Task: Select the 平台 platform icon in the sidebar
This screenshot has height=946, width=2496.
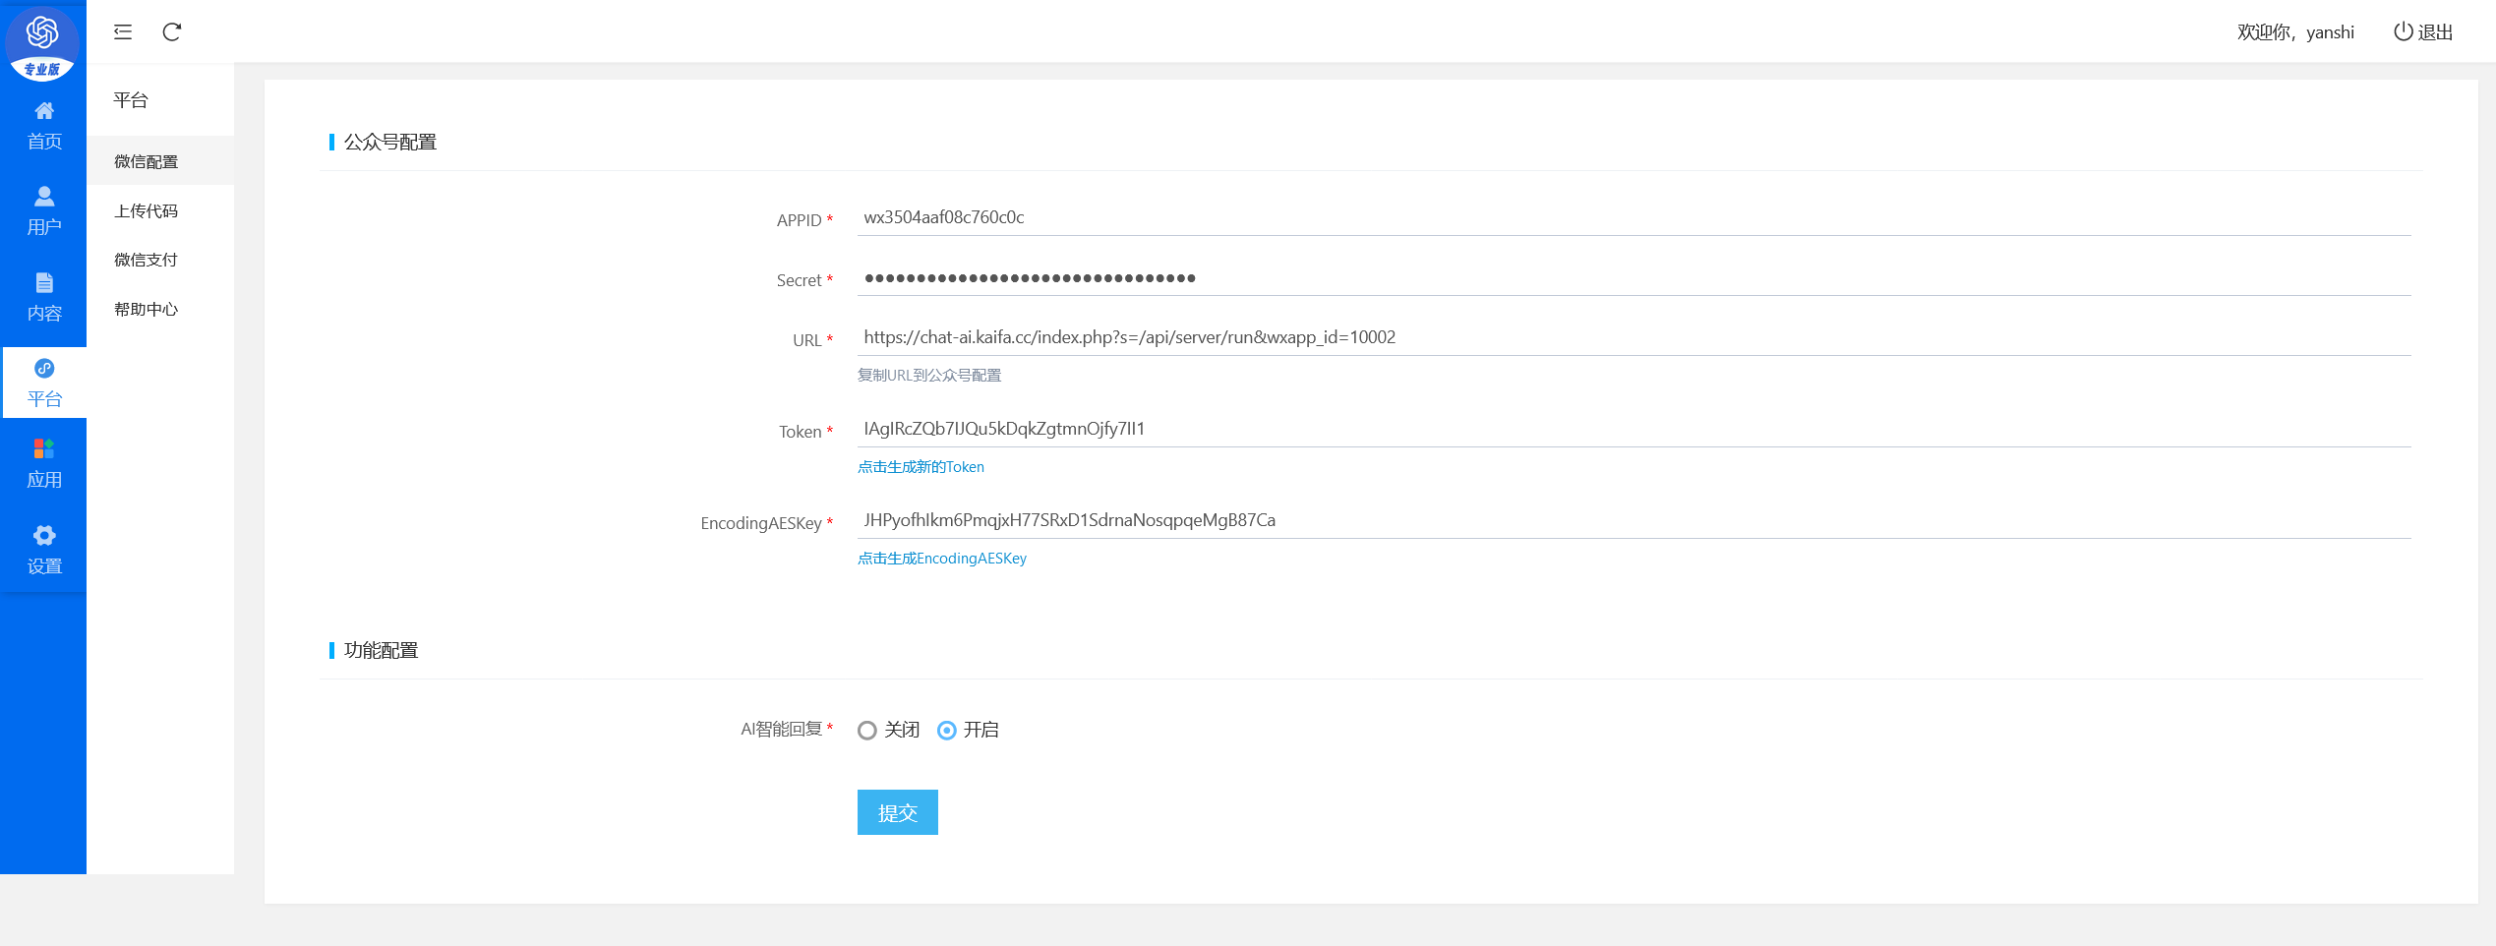Action: click(x=44, y=369)
